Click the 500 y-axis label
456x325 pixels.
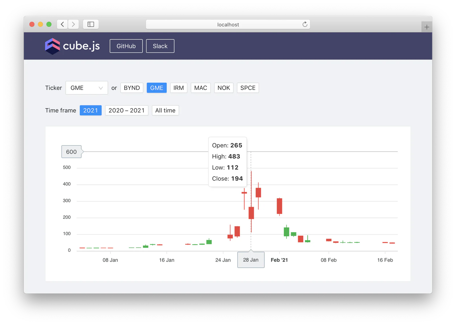click(x=67, y=167)
